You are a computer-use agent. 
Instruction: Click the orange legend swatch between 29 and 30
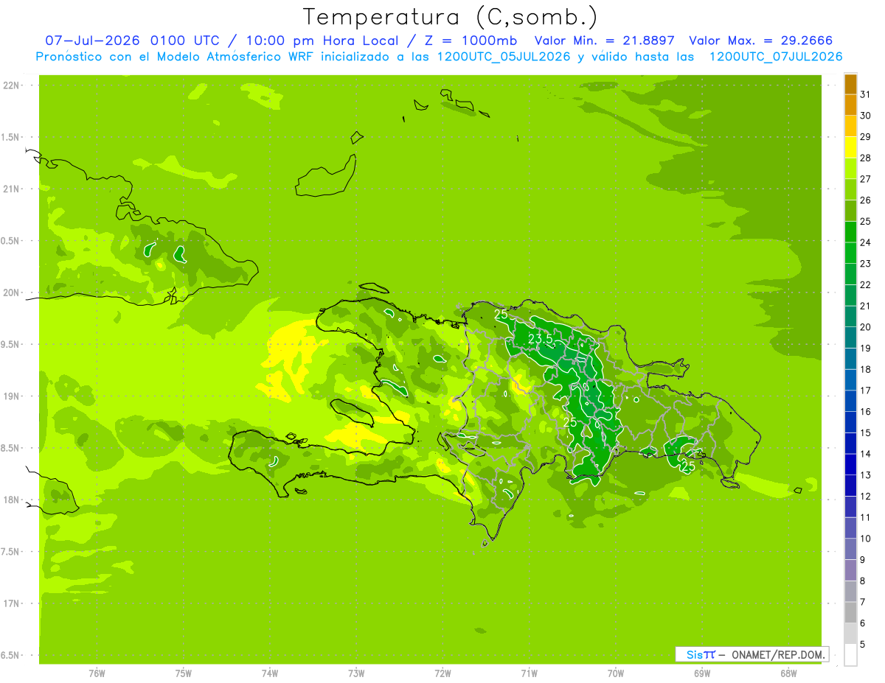click(850, 126)
